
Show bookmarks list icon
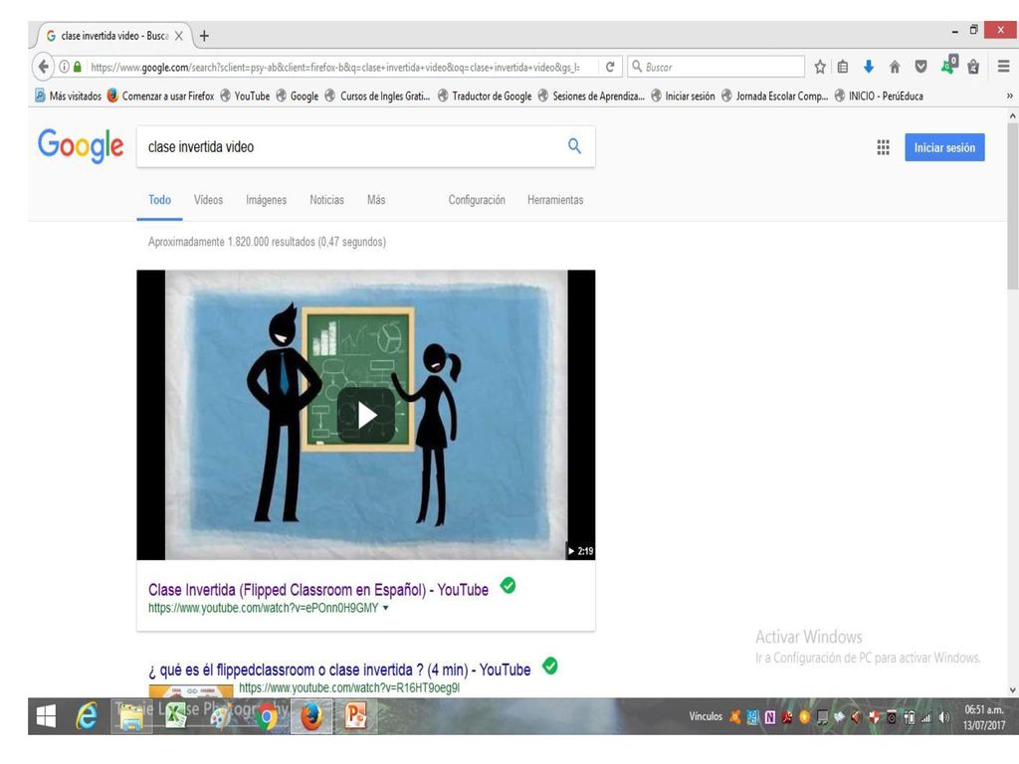pos(843,67)
